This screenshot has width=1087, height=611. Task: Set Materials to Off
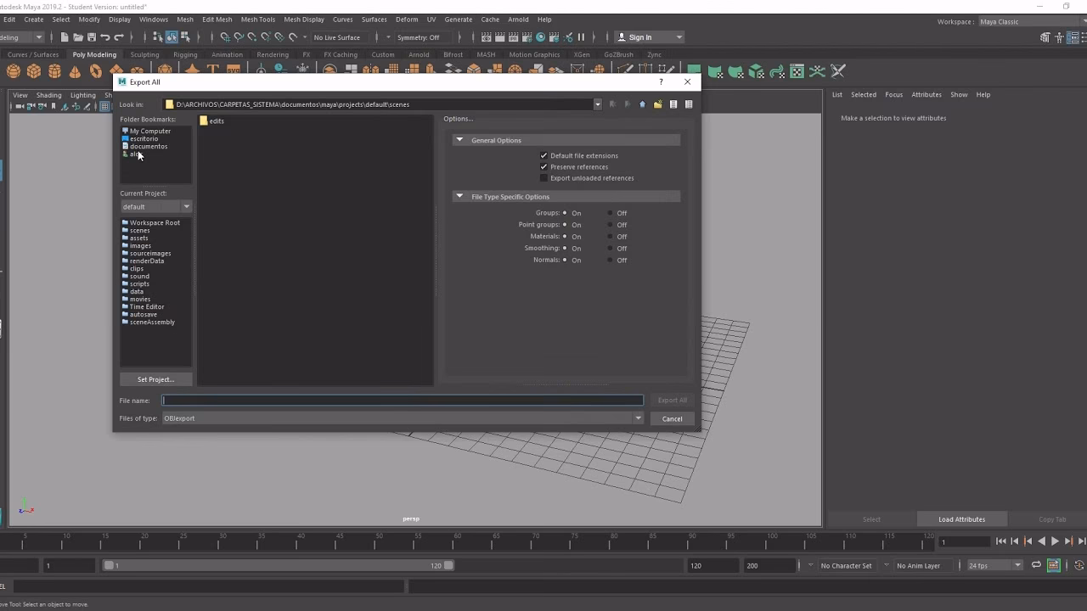pos(611,237)
